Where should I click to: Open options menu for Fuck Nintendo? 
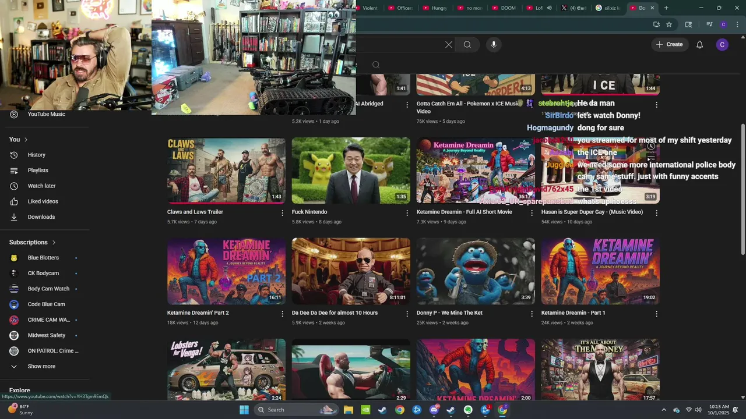(x=407, y=213)
